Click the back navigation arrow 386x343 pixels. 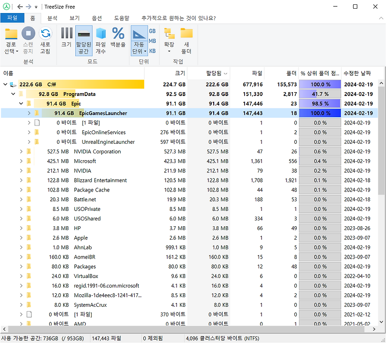tap(20, 7)
